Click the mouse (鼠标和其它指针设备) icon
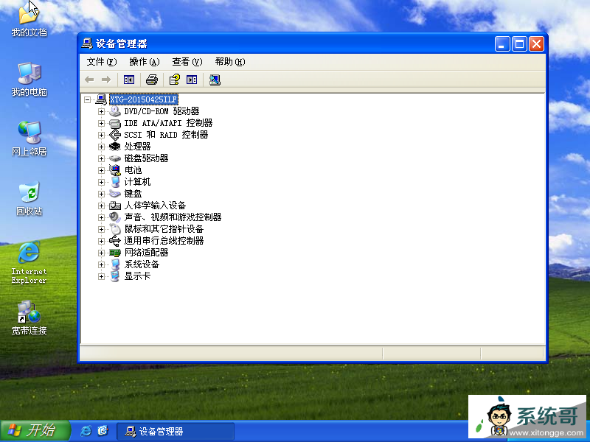 115,229
